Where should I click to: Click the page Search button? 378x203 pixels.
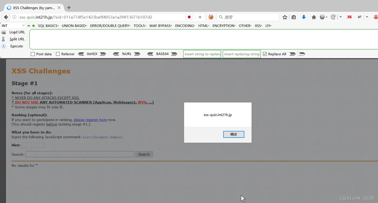tap(144, 154)
